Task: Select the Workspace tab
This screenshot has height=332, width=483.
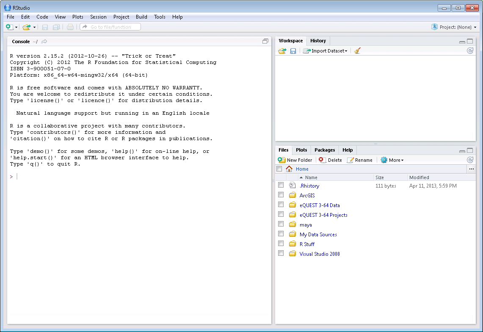Action: tap(290, 41)
